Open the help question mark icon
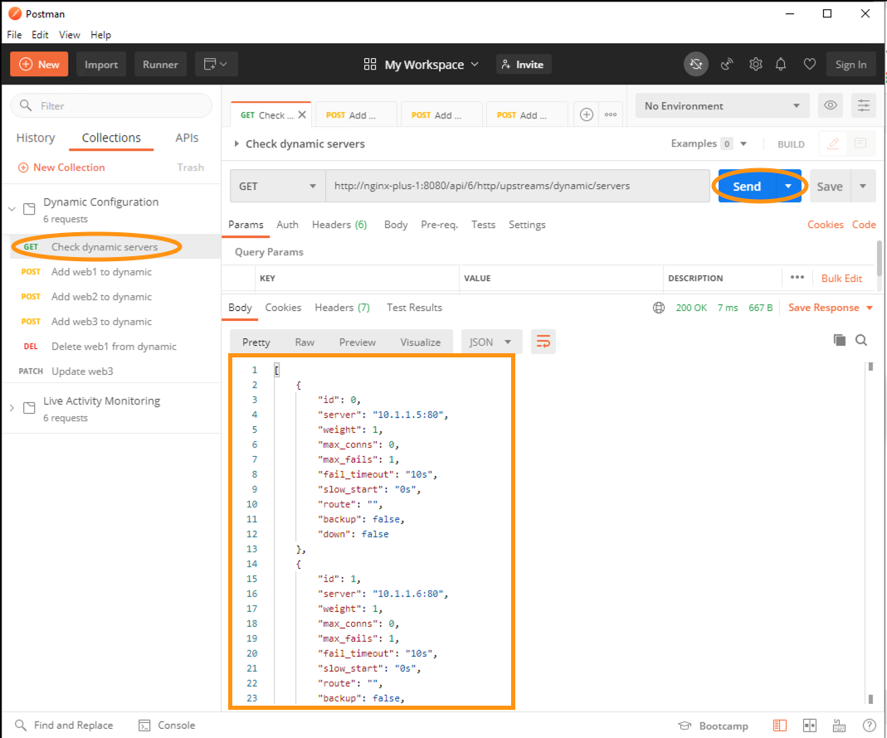Viewport: 887px width, 738px height. click(x=869, y=726)
